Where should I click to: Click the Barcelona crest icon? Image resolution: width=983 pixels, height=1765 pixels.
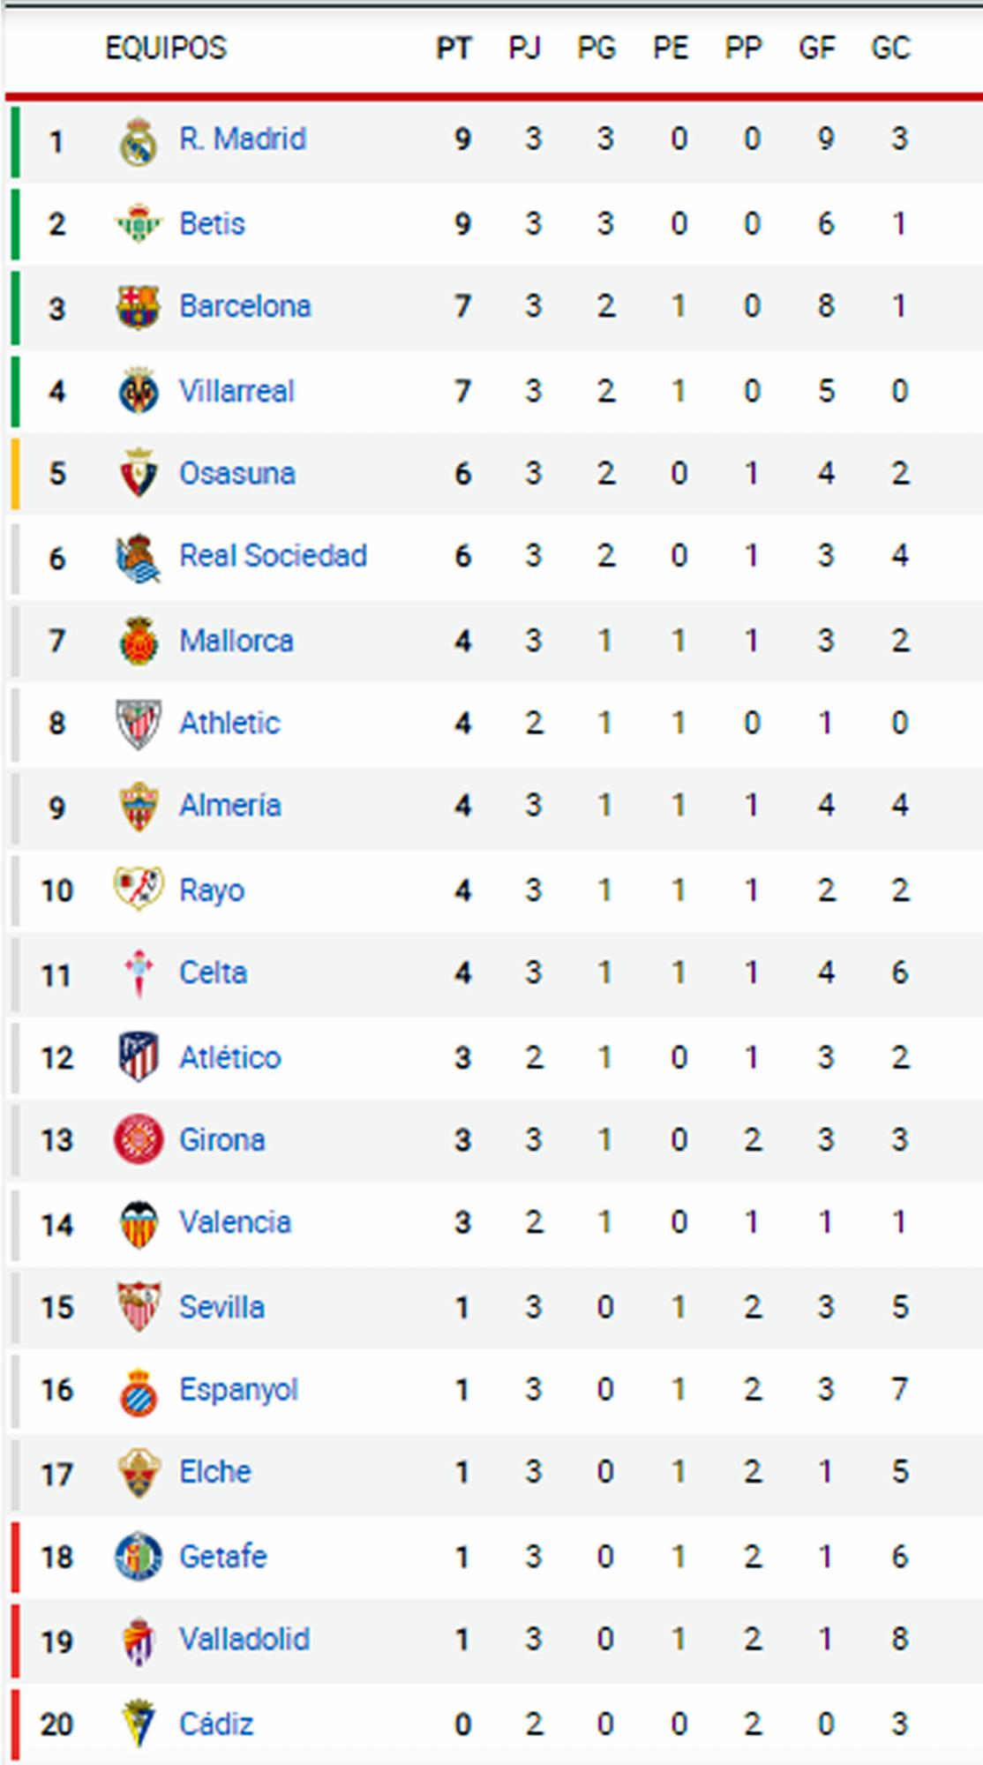139,307
